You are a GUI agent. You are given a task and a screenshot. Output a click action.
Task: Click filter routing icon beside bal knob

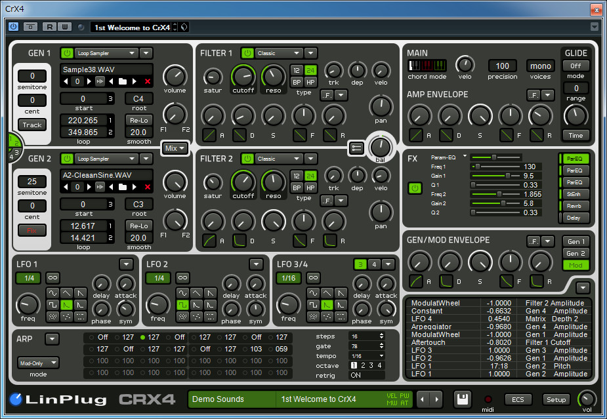point(356,148)
